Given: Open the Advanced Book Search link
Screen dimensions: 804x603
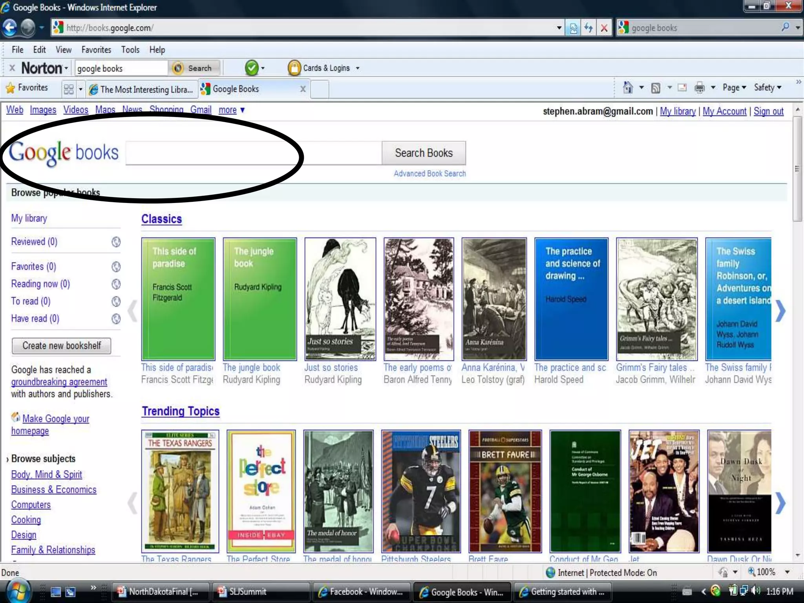Looking at the screenshot, I should [x=429, y=174].
